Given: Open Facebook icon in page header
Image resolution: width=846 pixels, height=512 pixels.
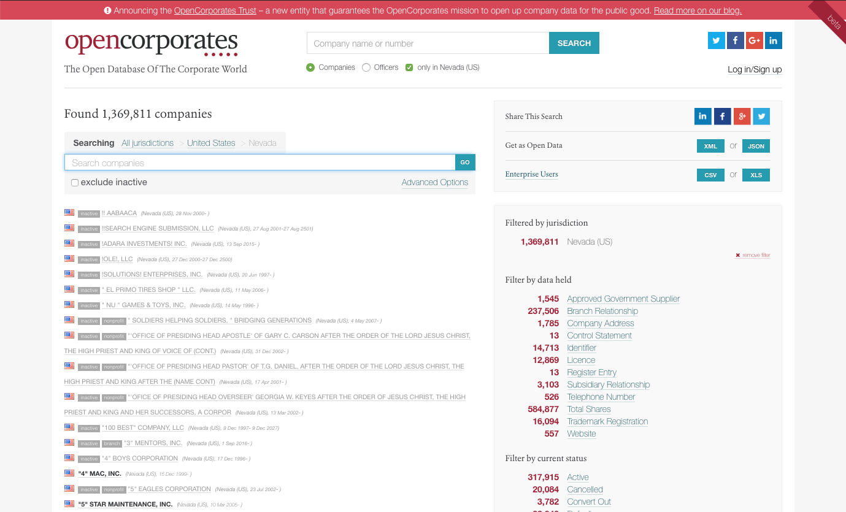Looking at the screenshot, I should [x=736, y=40].
